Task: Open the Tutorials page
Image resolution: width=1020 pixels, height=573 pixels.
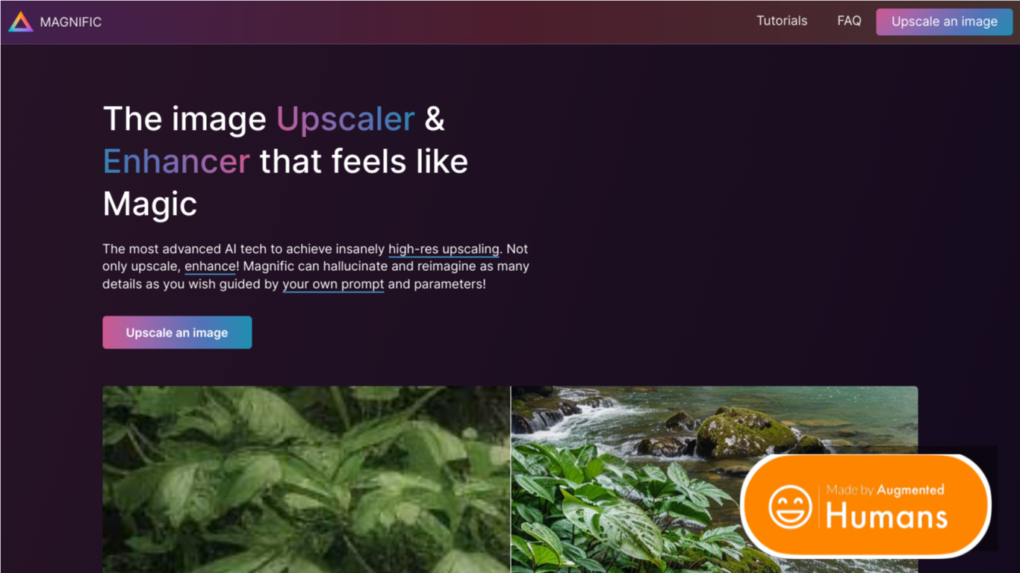Action: pyautogui.click(x=782, y=21)
